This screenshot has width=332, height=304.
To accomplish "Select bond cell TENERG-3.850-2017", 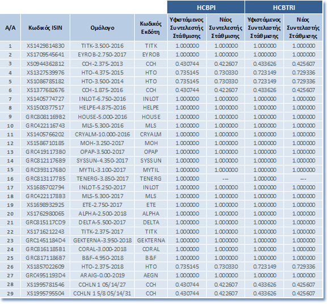I will 102,178.
